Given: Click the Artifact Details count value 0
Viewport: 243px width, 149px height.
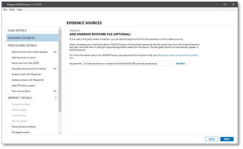Looking at the screenshot, I should 56,97.
